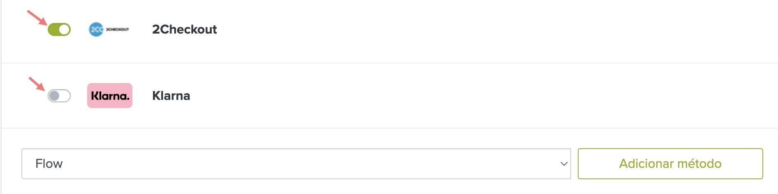
Task: Click the 2Checkout logo icon
Action: [109, 29]
